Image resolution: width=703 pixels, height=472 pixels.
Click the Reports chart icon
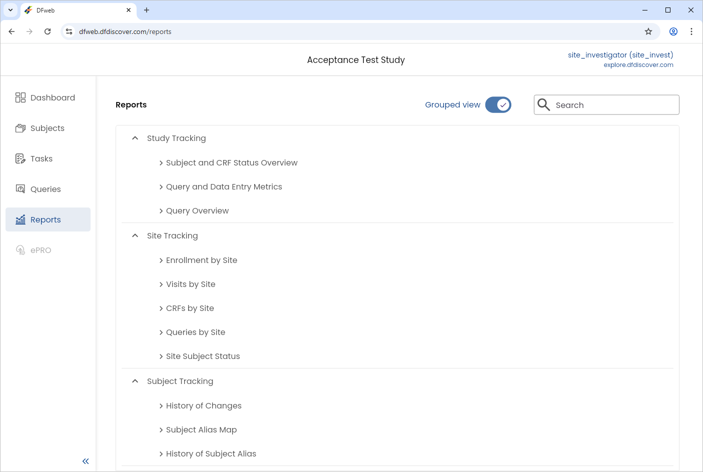coord(21,219)
